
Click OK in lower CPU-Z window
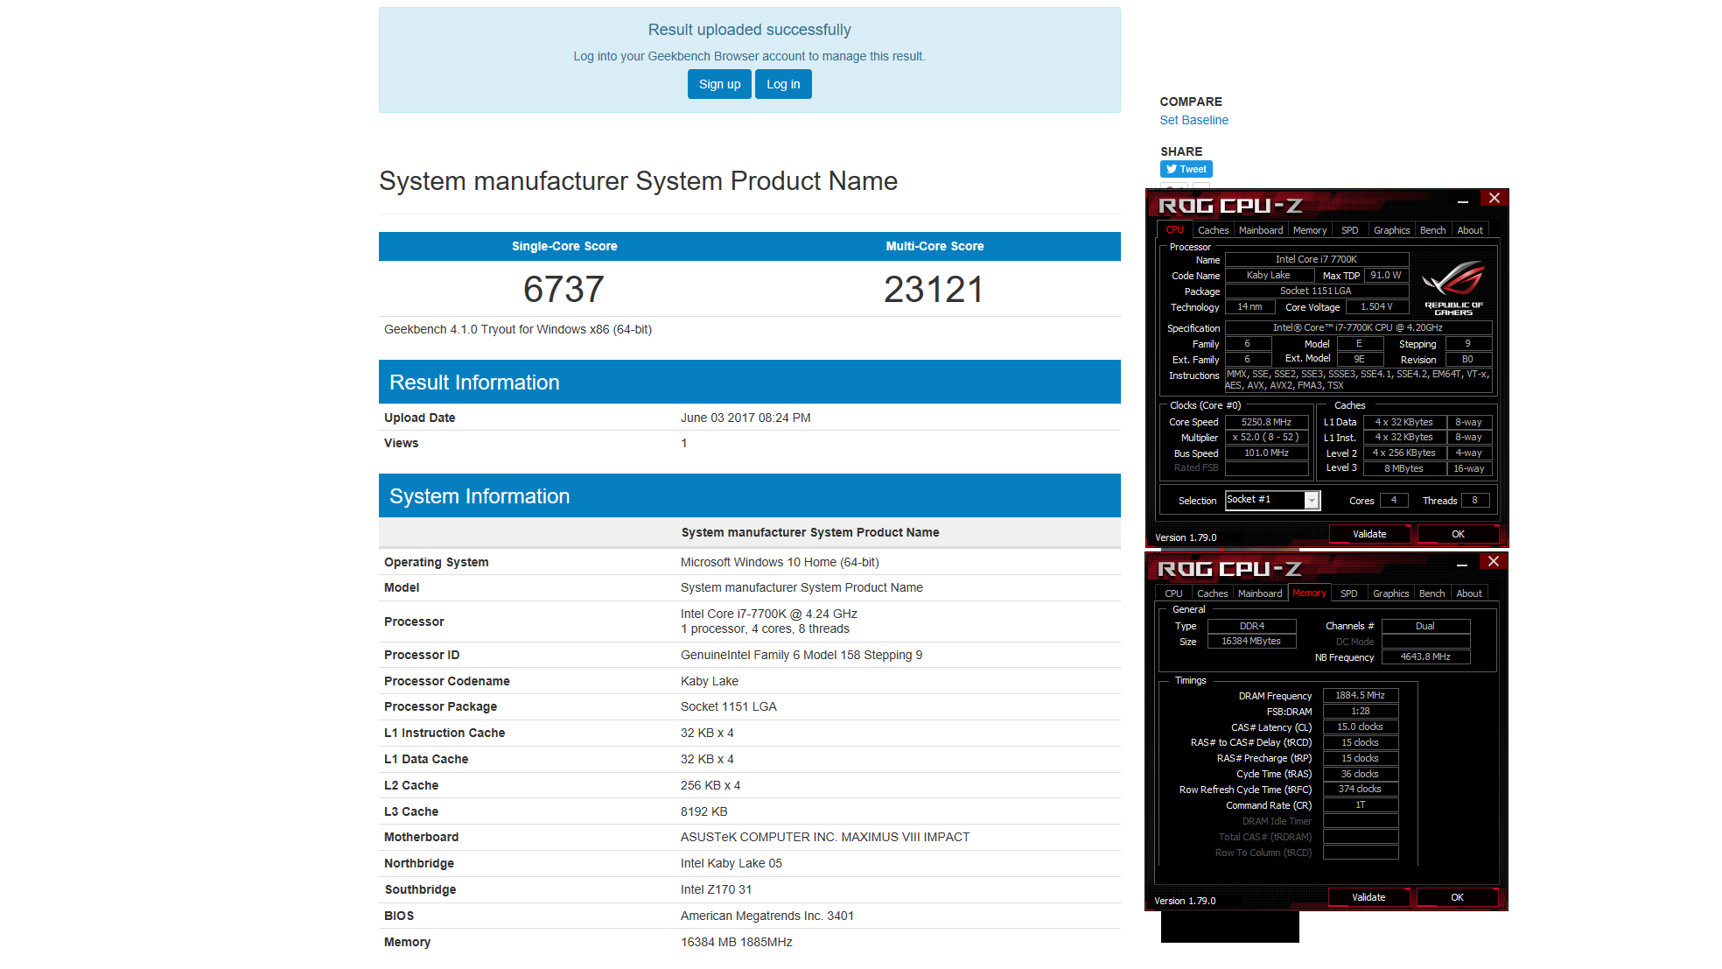[x=1457, y=897]
